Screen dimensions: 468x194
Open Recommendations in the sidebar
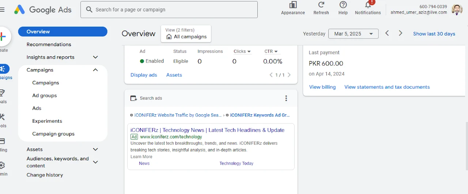[49, 44]
